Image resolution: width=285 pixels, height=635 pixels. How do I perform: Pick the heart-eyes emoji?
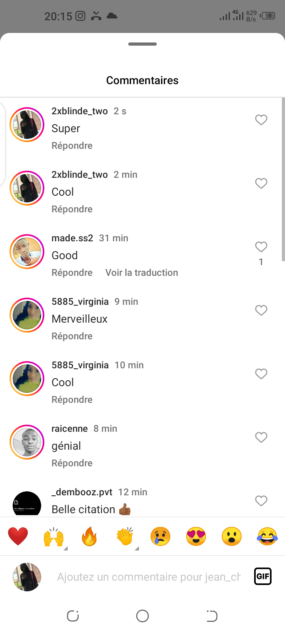tap(196, 537)
